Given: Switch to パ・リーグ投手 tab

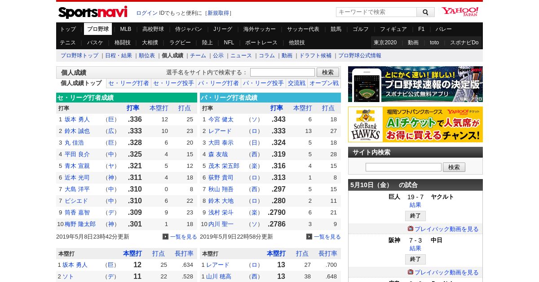Looking at the screenshot, I should coord(263,83).
